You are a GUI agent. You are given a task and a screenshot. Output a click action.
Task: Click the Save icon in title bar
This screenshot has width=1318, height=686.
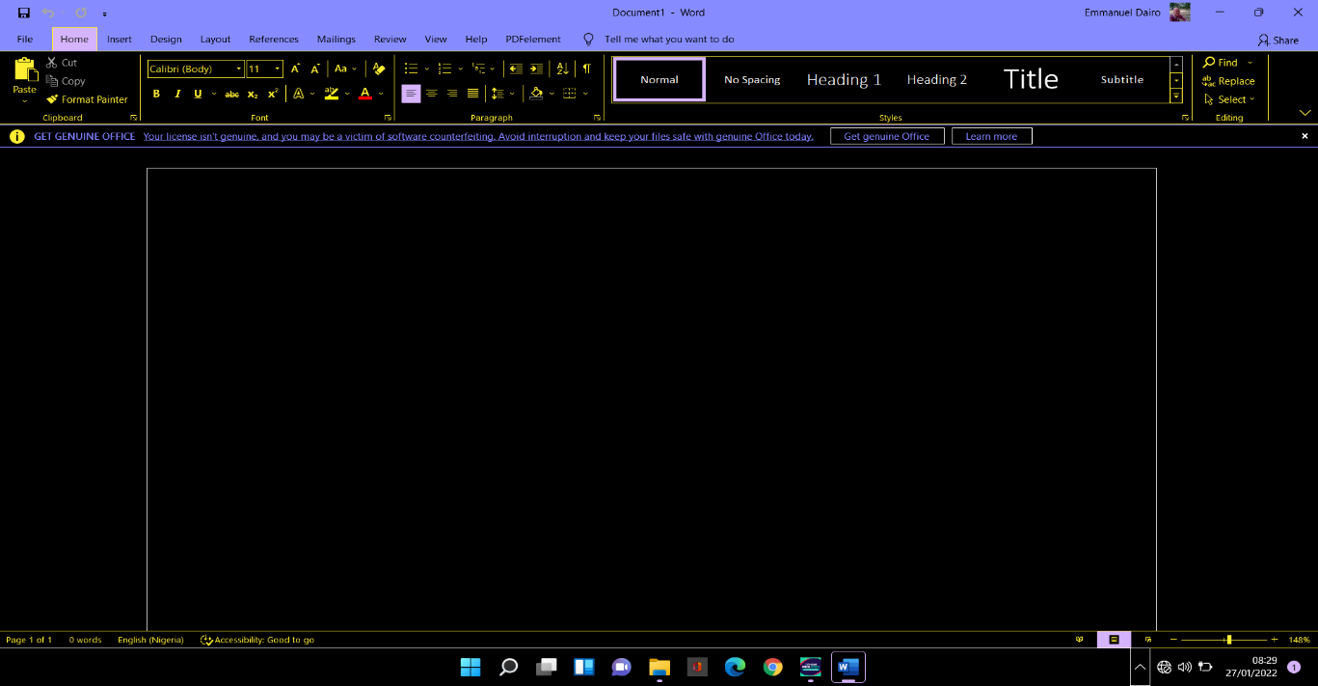[24, 13]
